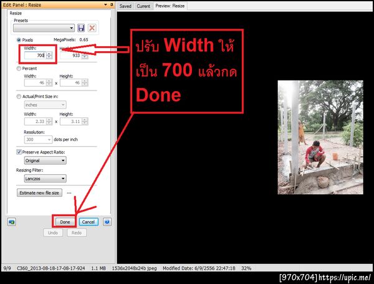The height and width of the screenshot is (284, 374).
Task: Click the Cancel button
Action: pyautogui.click(x=89, y=222)
